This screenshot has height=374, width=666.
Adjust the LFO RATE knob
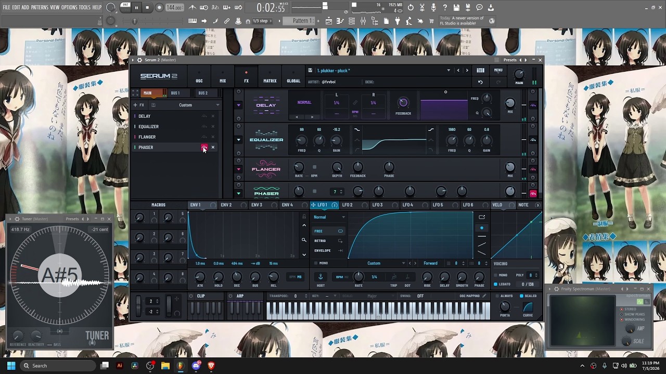[x=358, y=276]
